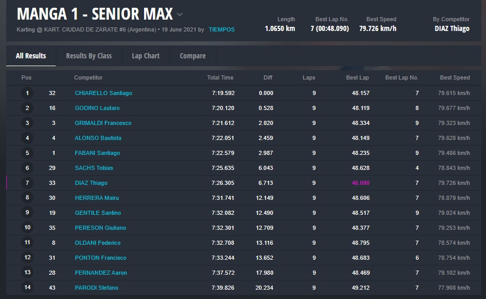Open PARODI Stefano's entry
Screen dimensions: 486x299
click(97, 288)
